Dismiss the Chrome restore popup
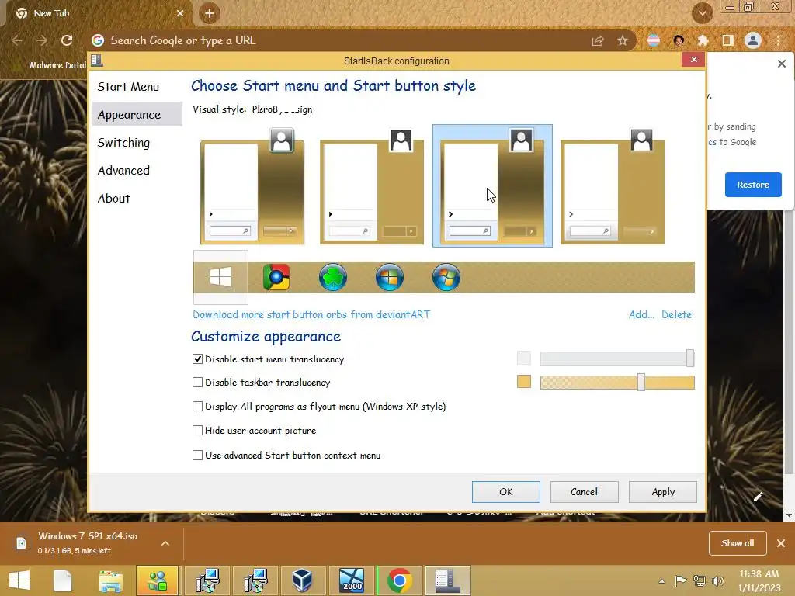This screenshot has height=596, width=795. click(781, 64)
